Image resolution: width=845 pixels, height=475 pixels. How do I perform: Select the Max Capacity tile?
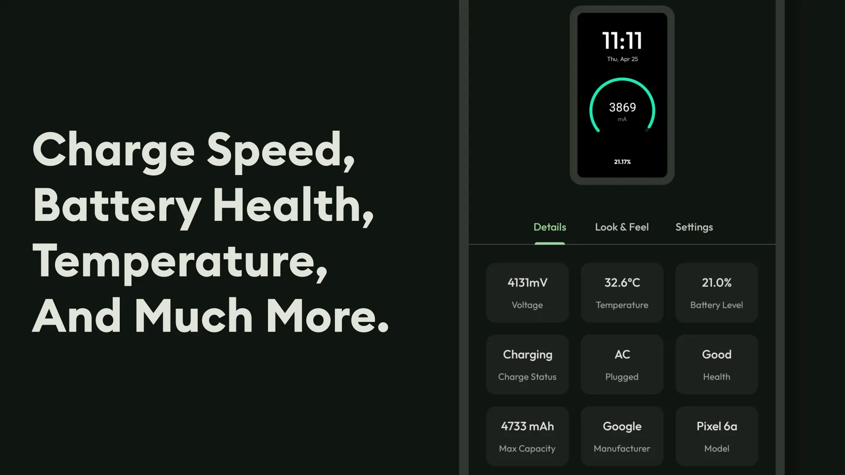(x=527, y=435)
